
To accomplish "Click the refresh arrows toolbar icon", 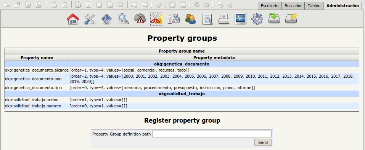I will point(197,5).
